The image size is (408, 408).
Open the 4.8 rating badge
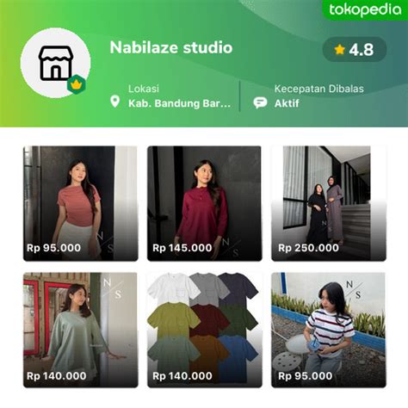click(x=355, y=49)
